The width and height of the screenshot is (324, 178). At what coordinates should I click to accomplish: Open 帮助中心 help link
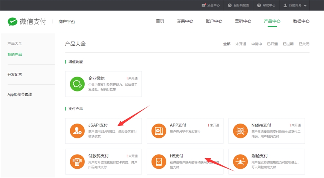coord(266,5)
